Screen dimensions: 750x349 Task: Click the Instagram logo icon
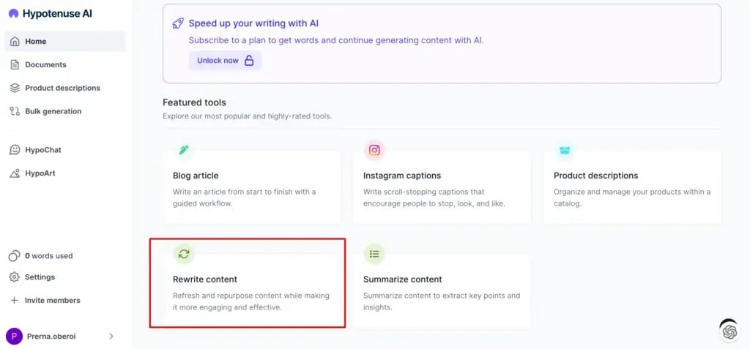(374, 150)
